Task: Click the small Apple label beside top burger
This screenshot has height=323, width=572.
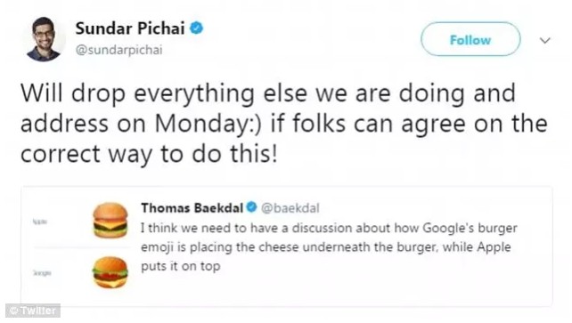Action: 40,221
